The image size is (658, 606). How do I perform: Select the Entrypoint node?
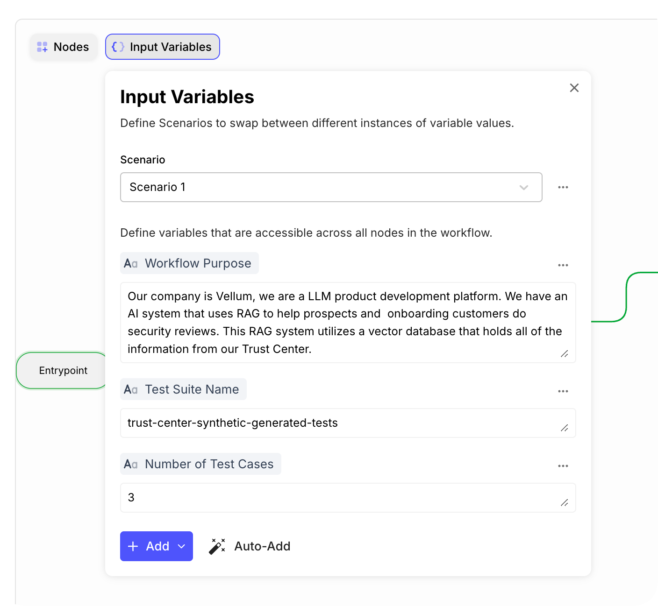(x=63, y=371)
